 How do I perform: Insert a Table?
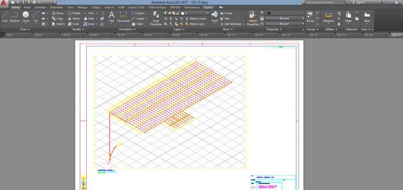[137, 24]
